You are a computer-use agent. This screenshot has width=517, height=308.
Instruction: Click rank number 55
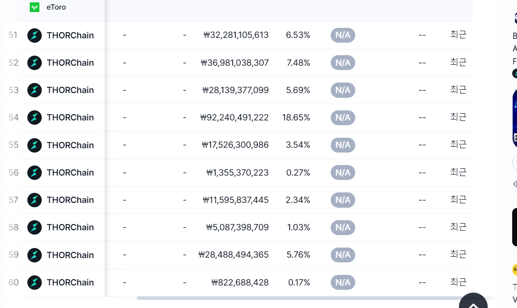pos(13,145)
